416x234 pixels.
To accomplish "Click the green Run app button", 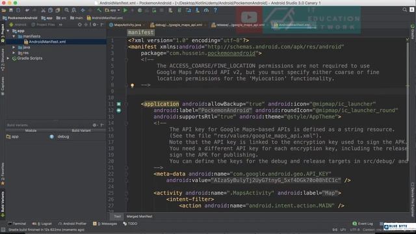I will tap(125, 10).
